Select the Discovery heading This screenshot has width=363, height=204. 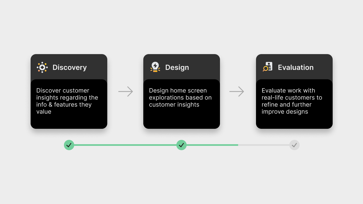[x=70, y=67]
